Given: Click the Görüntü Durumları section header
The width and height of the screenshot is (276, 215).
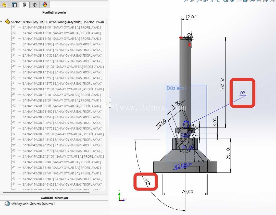Looking at the screenshot, I should [x=54, y=198].
